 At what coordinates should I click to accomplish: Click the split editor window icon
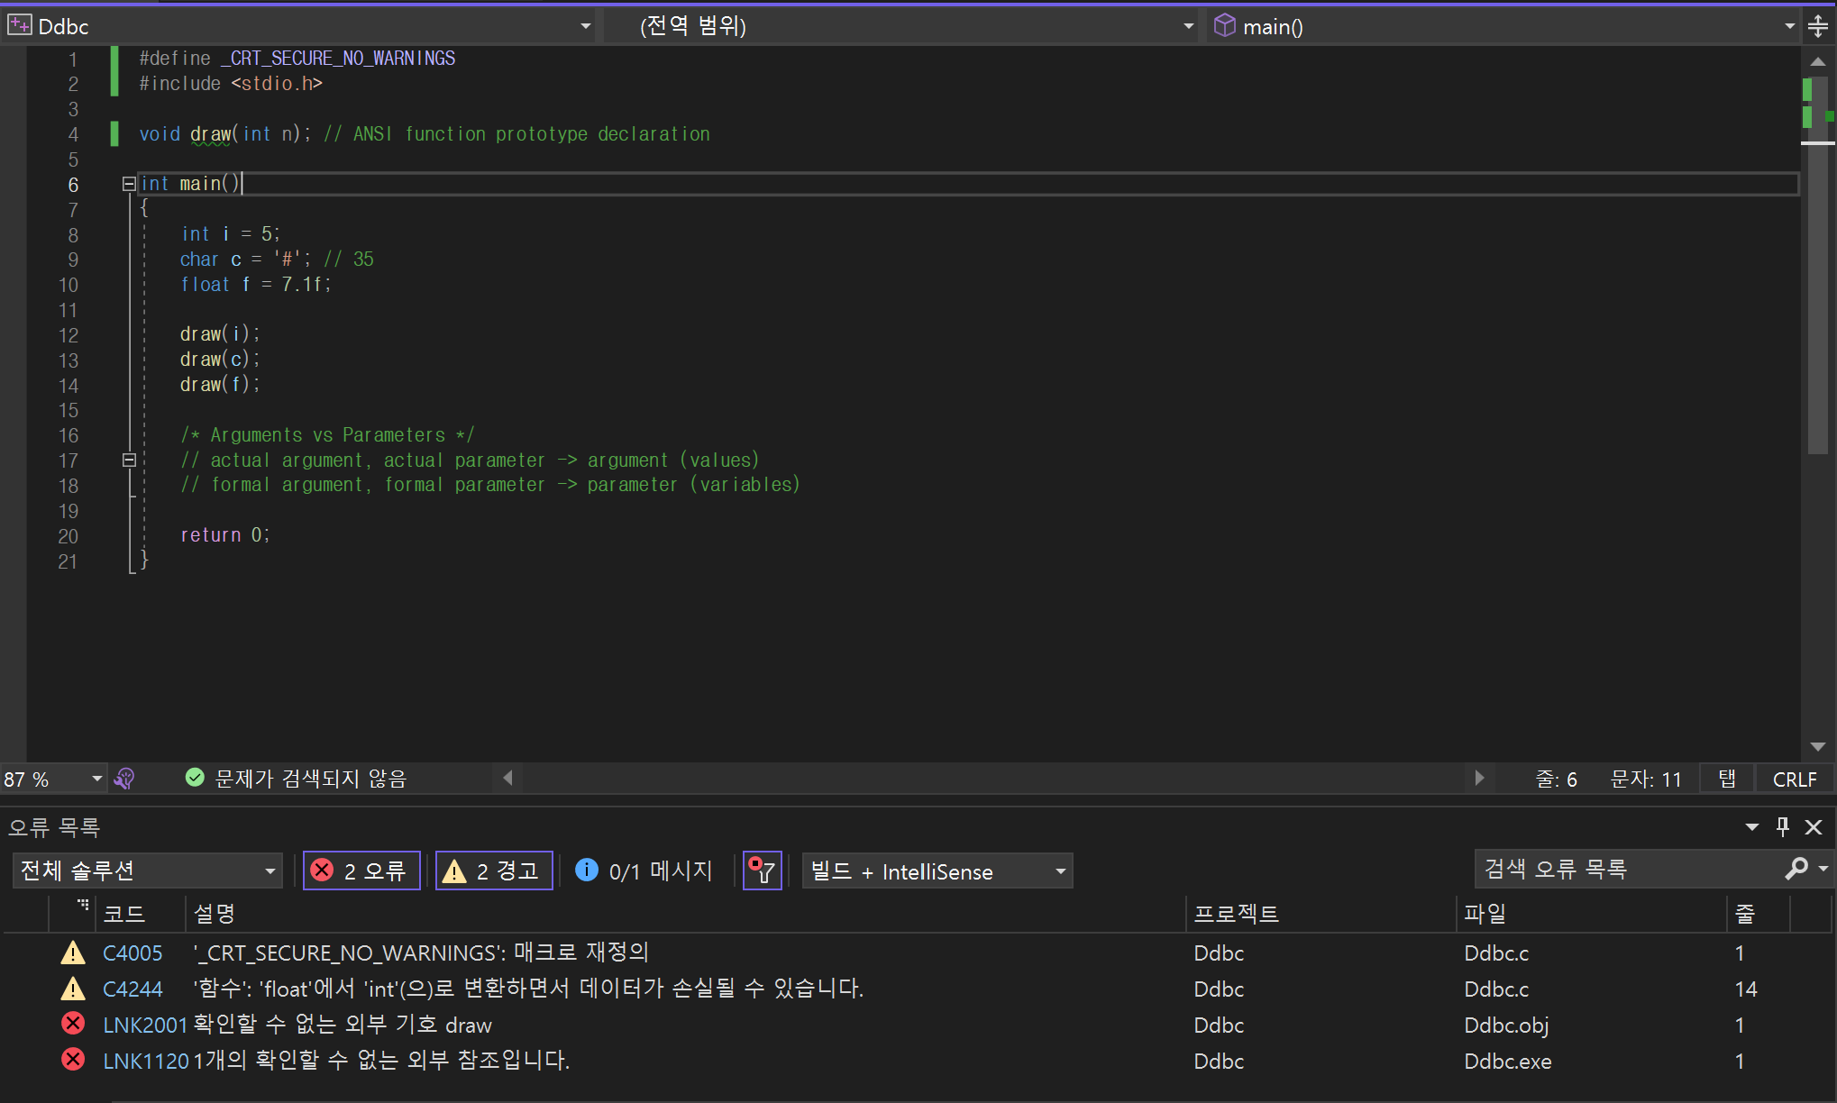click(1818, 26)
